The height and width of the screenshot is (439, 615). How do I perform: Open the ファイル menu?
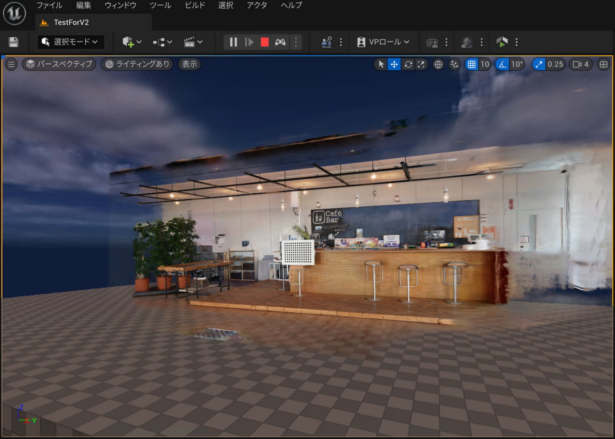[49, 5]
